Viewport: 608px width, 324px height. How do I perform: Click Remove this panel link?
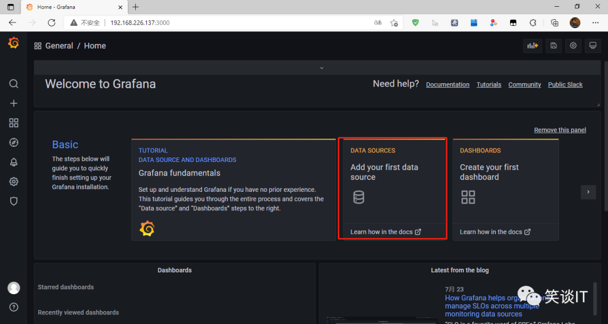tap(560, 130)
